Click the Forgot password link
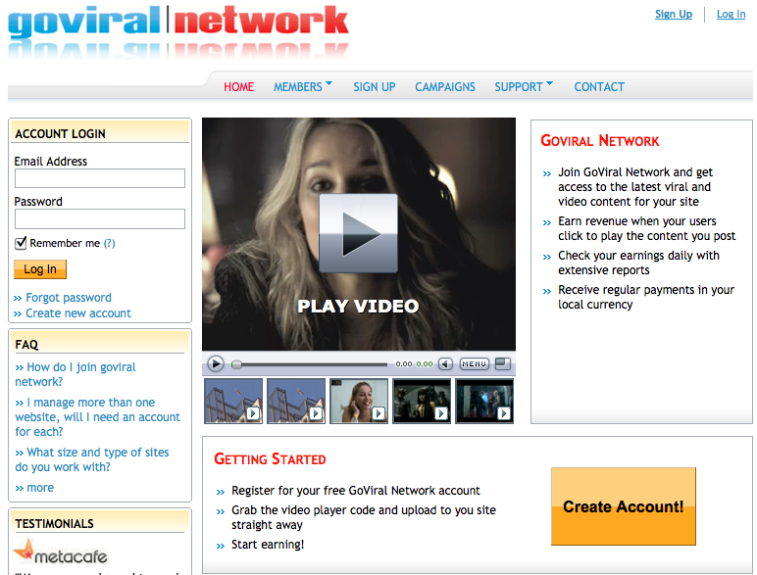Viewport: 757px width, 575px height. [x=68, y=298]
